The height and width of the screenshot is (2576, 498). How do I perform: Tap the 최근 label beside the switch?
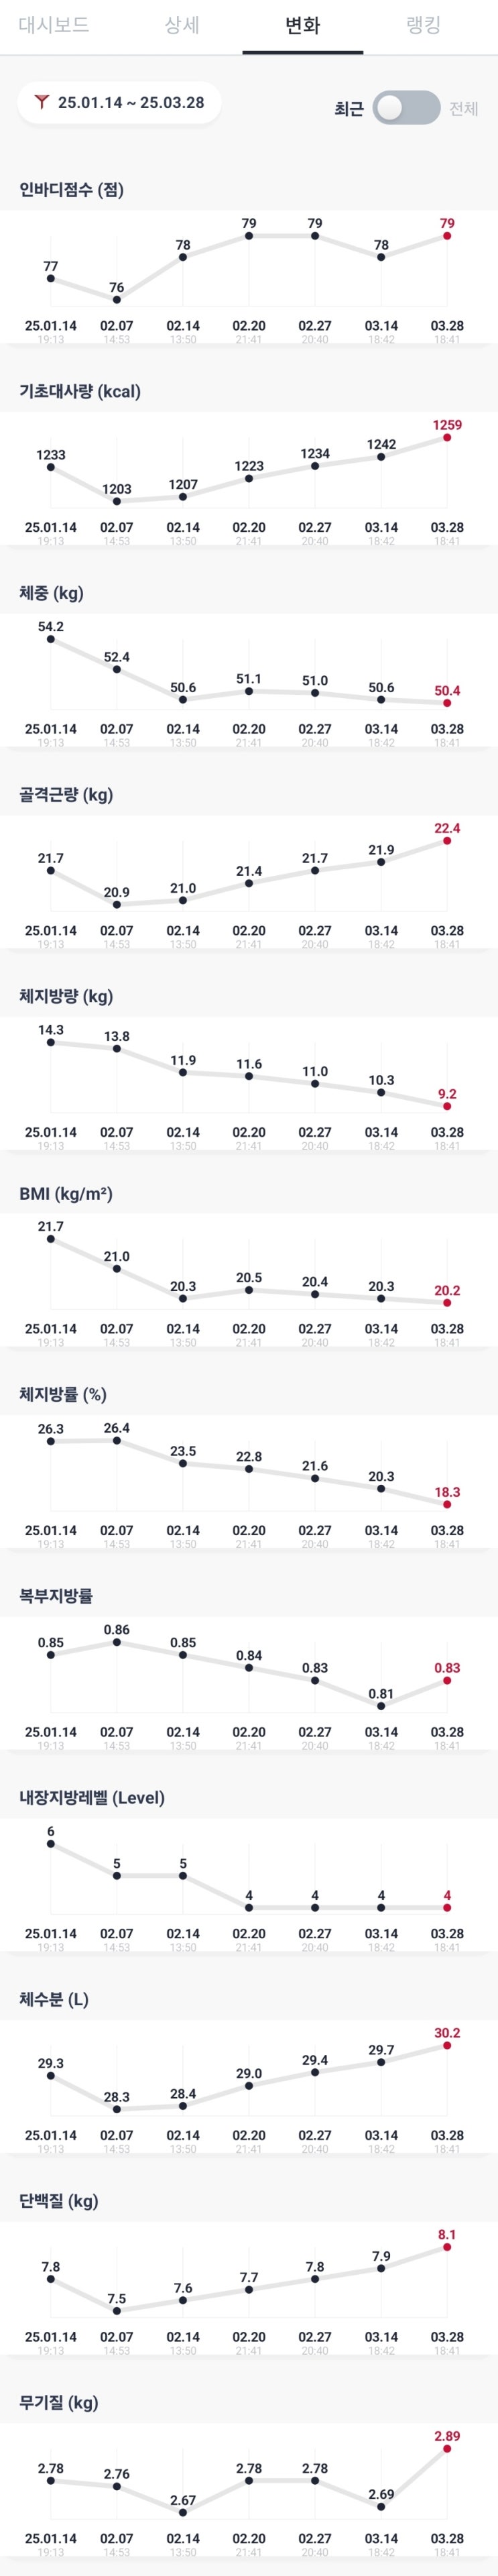pos(348,108)
